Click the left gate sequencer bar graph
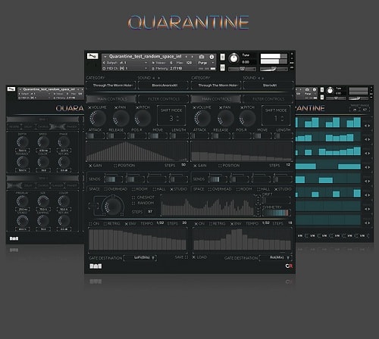 (138, 240)
